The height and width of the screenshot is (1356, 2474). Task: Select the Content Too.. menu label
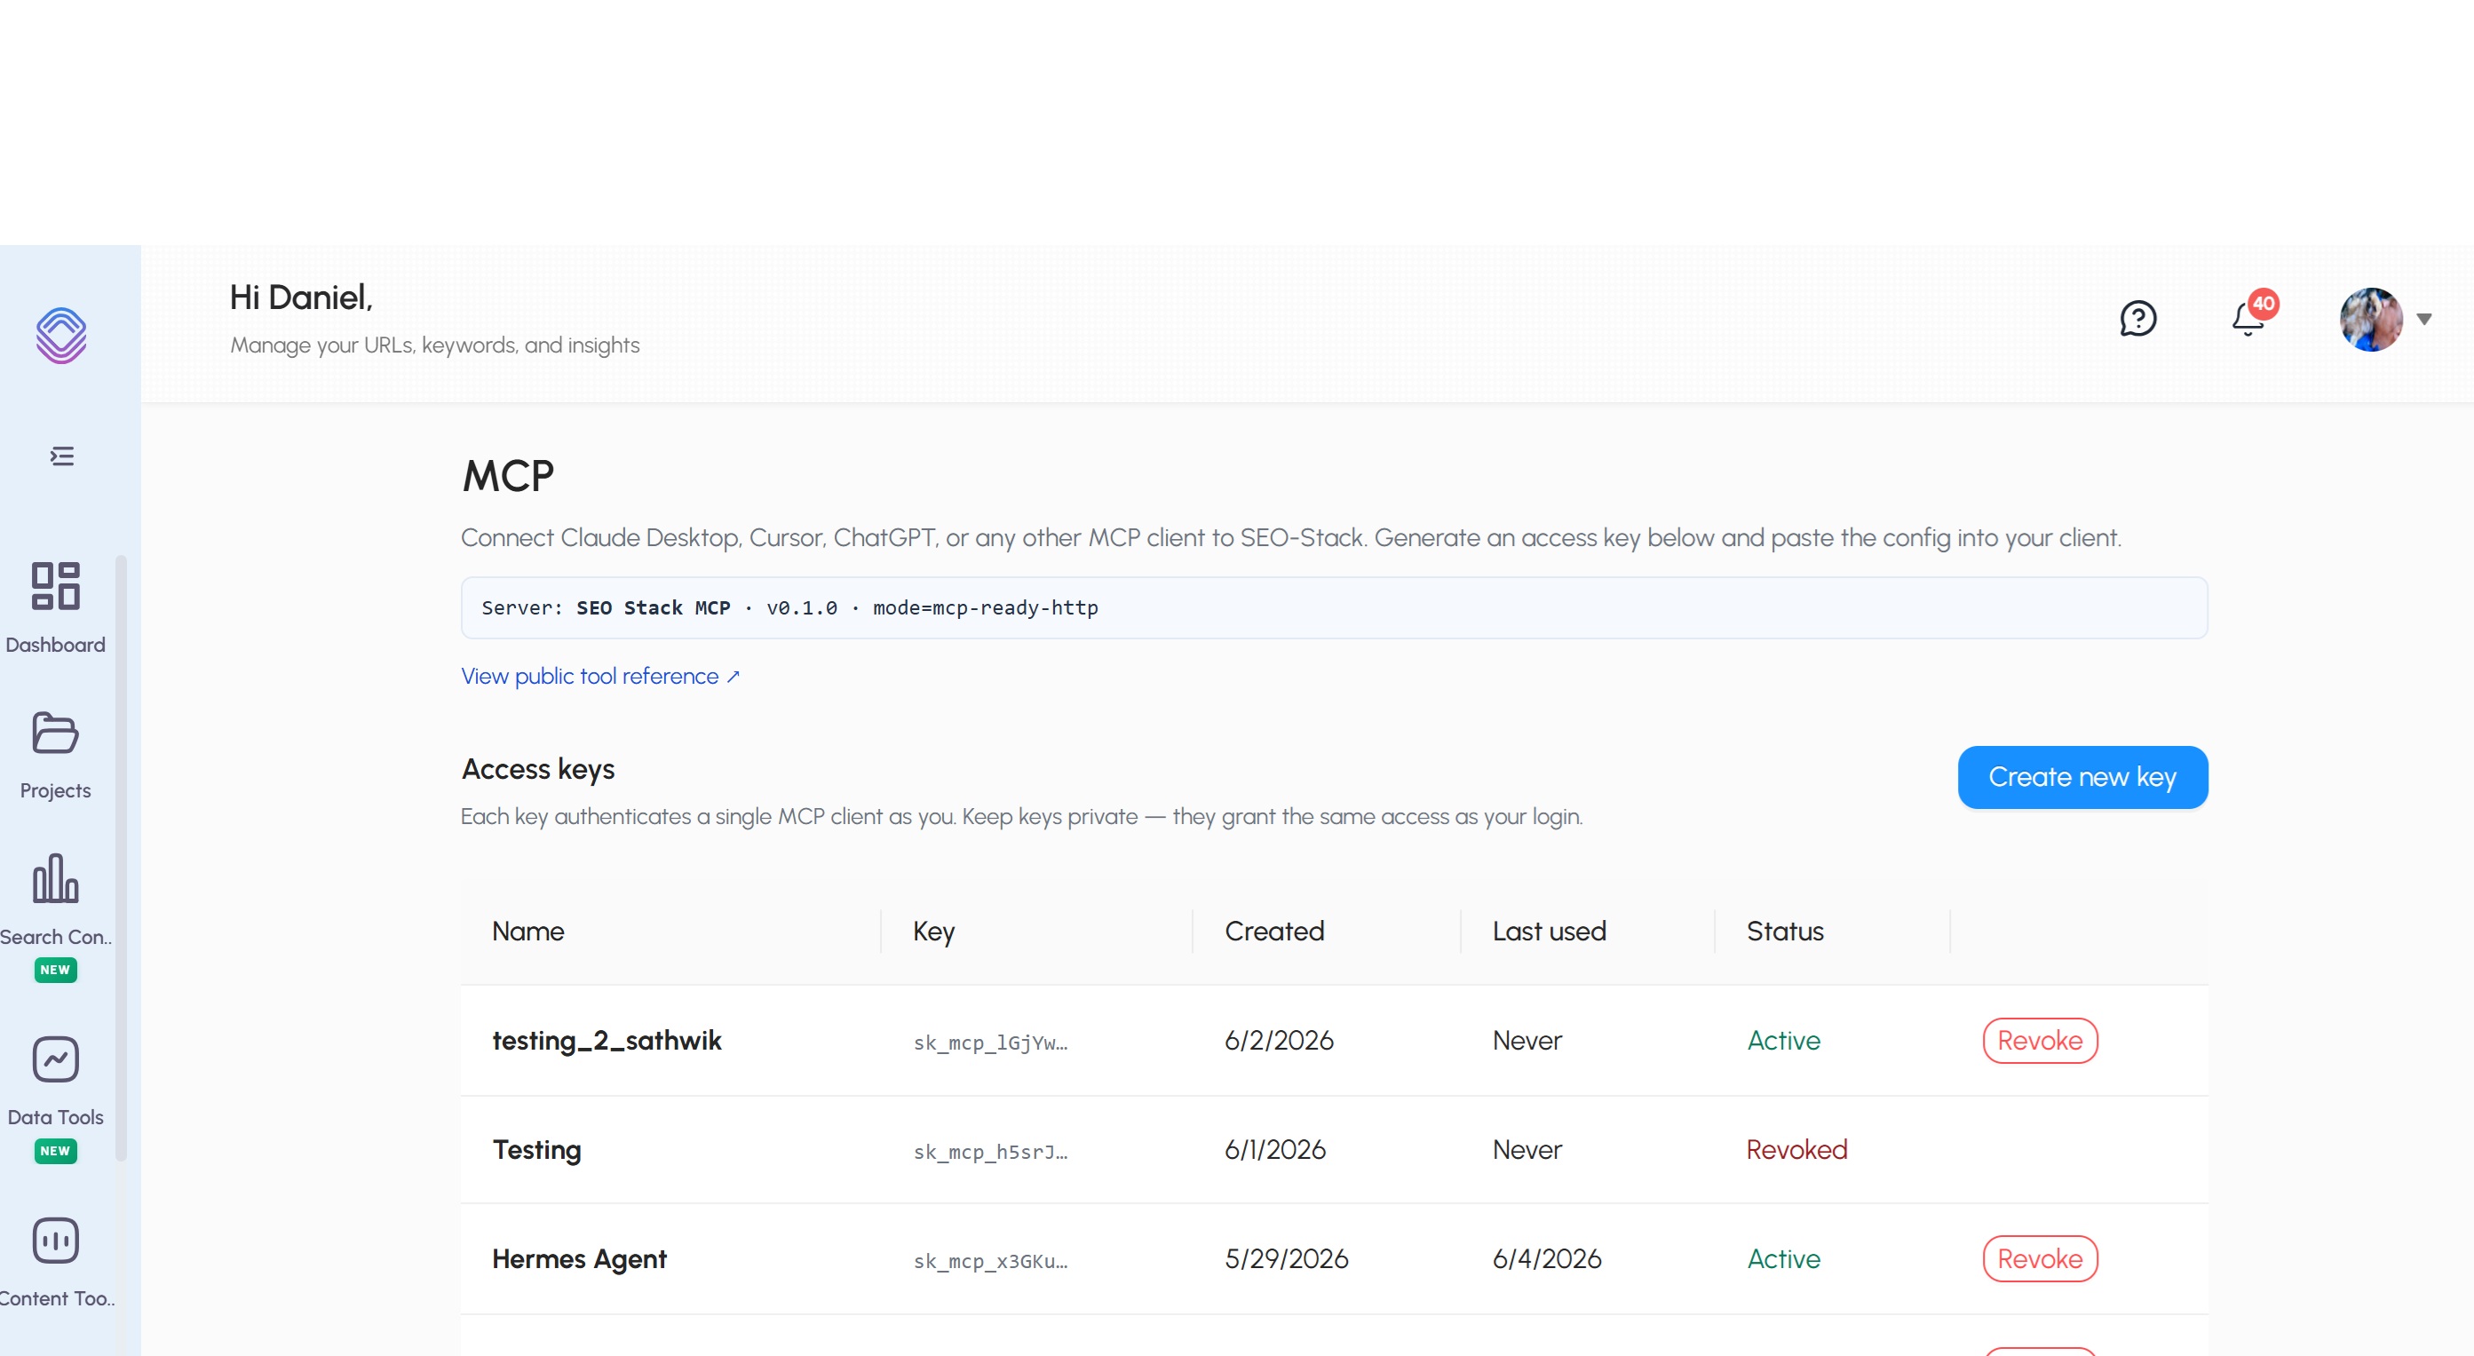57,1298
